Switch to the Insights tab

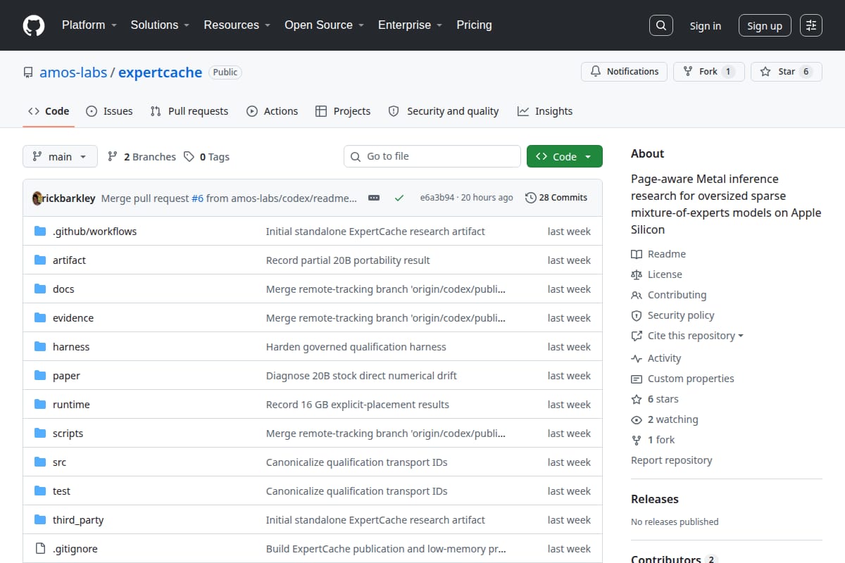pyautogui.click(x=545, y=111)
